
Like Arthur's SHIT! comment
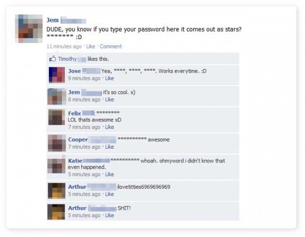(109, 215)
